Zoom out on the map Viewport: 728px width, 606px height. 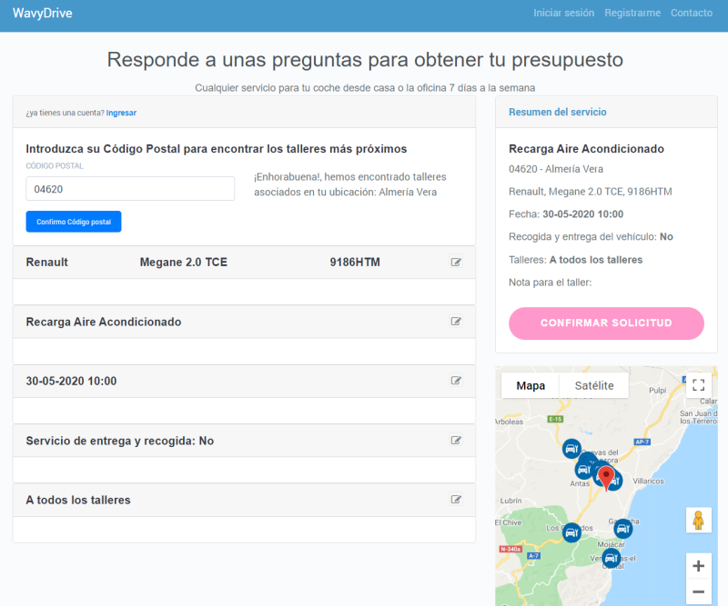pyautogui.click(x=698, y=591)
